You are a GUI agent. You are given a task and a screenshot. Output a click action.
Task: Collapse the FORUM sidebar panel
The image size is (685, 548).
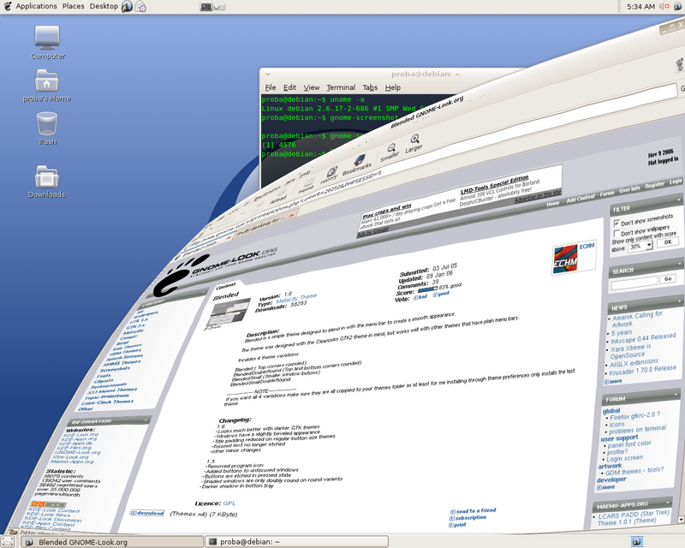point(676,395)
